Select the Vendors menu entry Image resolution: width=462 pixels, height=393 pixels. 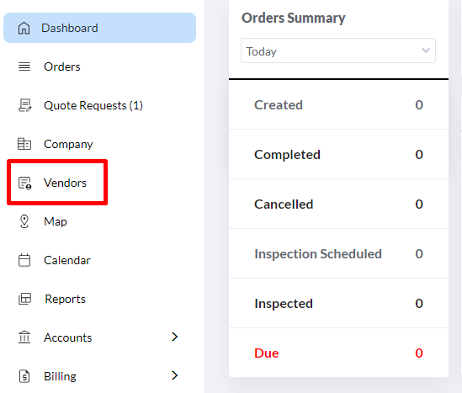click(65, 183)
